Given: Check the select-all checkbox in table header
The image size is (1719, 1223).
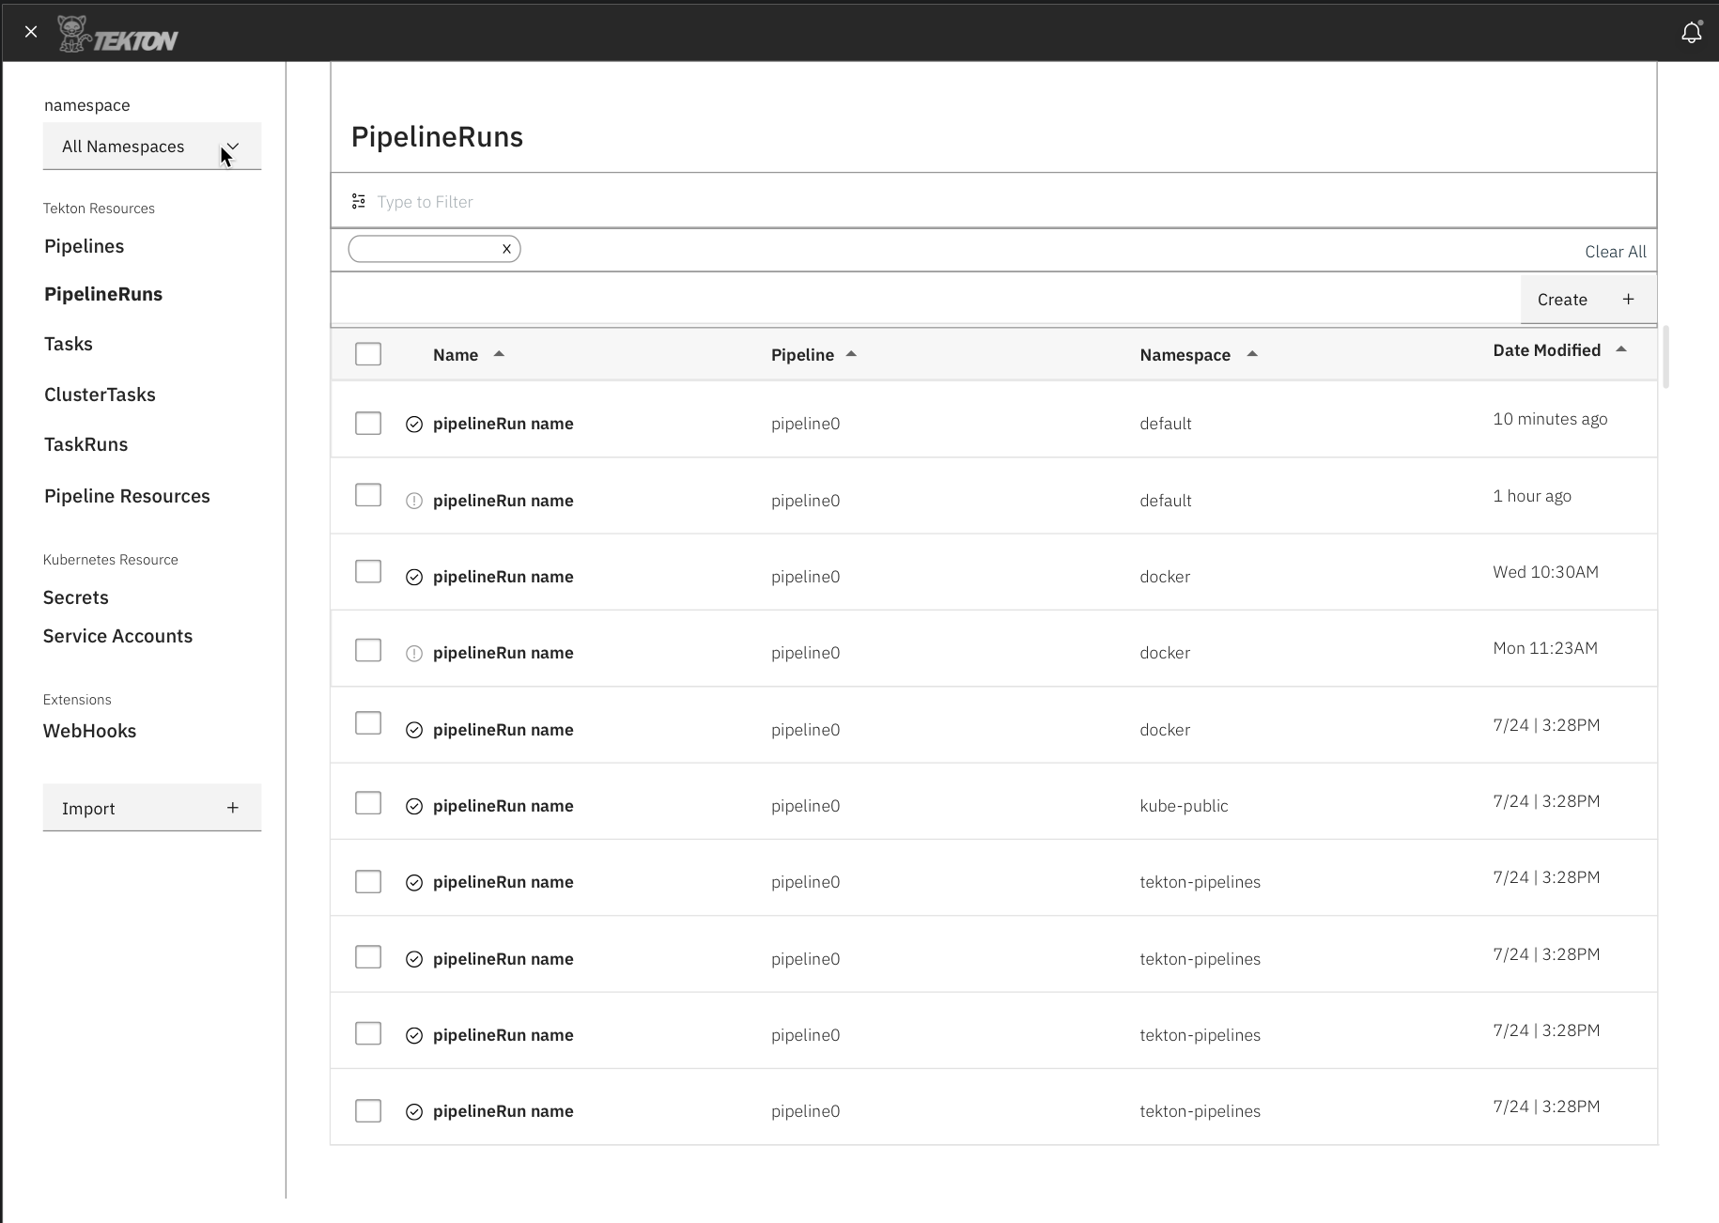Looking at the screenshot, I should [368, 353].
